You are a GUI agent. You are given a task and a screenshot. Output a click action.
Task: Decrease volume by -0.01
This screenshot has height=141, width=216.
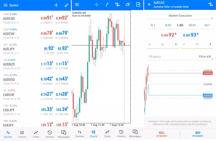pos(168,25)
